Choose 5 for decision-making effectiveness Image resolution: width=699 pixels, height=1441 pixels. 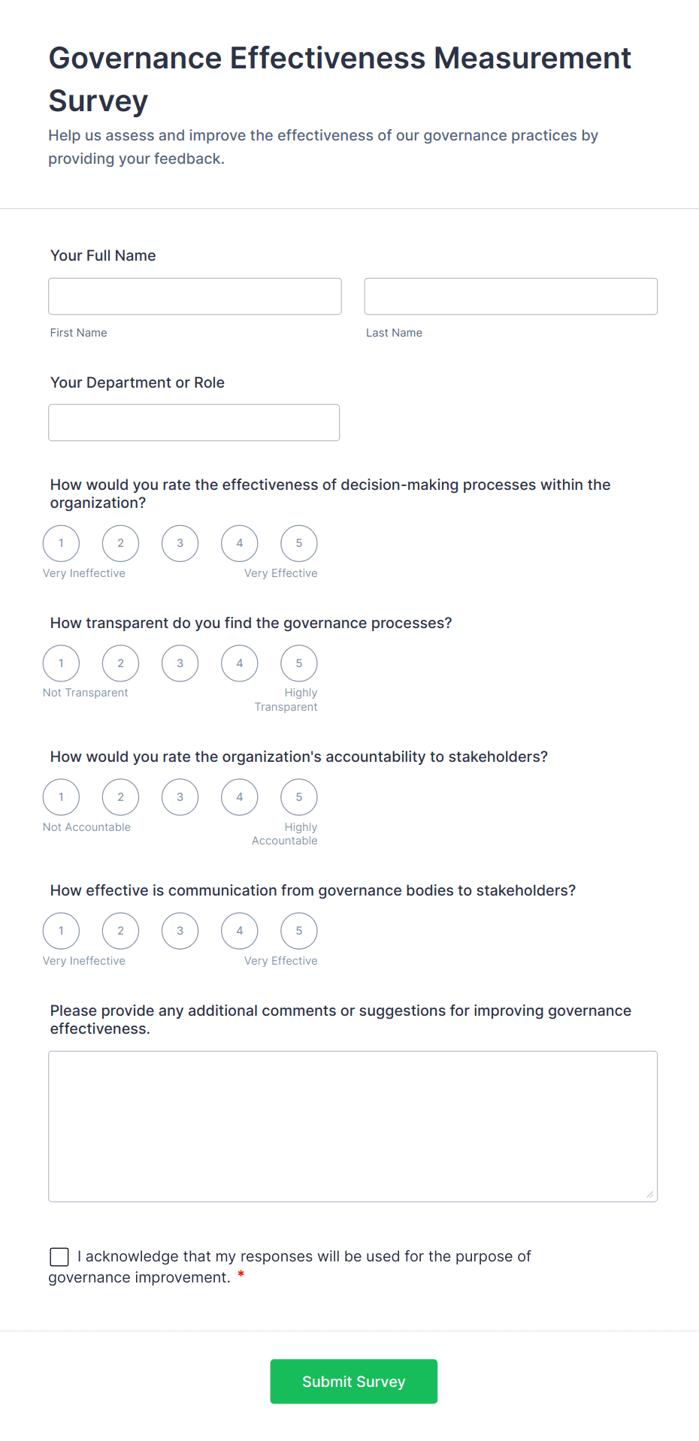[299, 543]
